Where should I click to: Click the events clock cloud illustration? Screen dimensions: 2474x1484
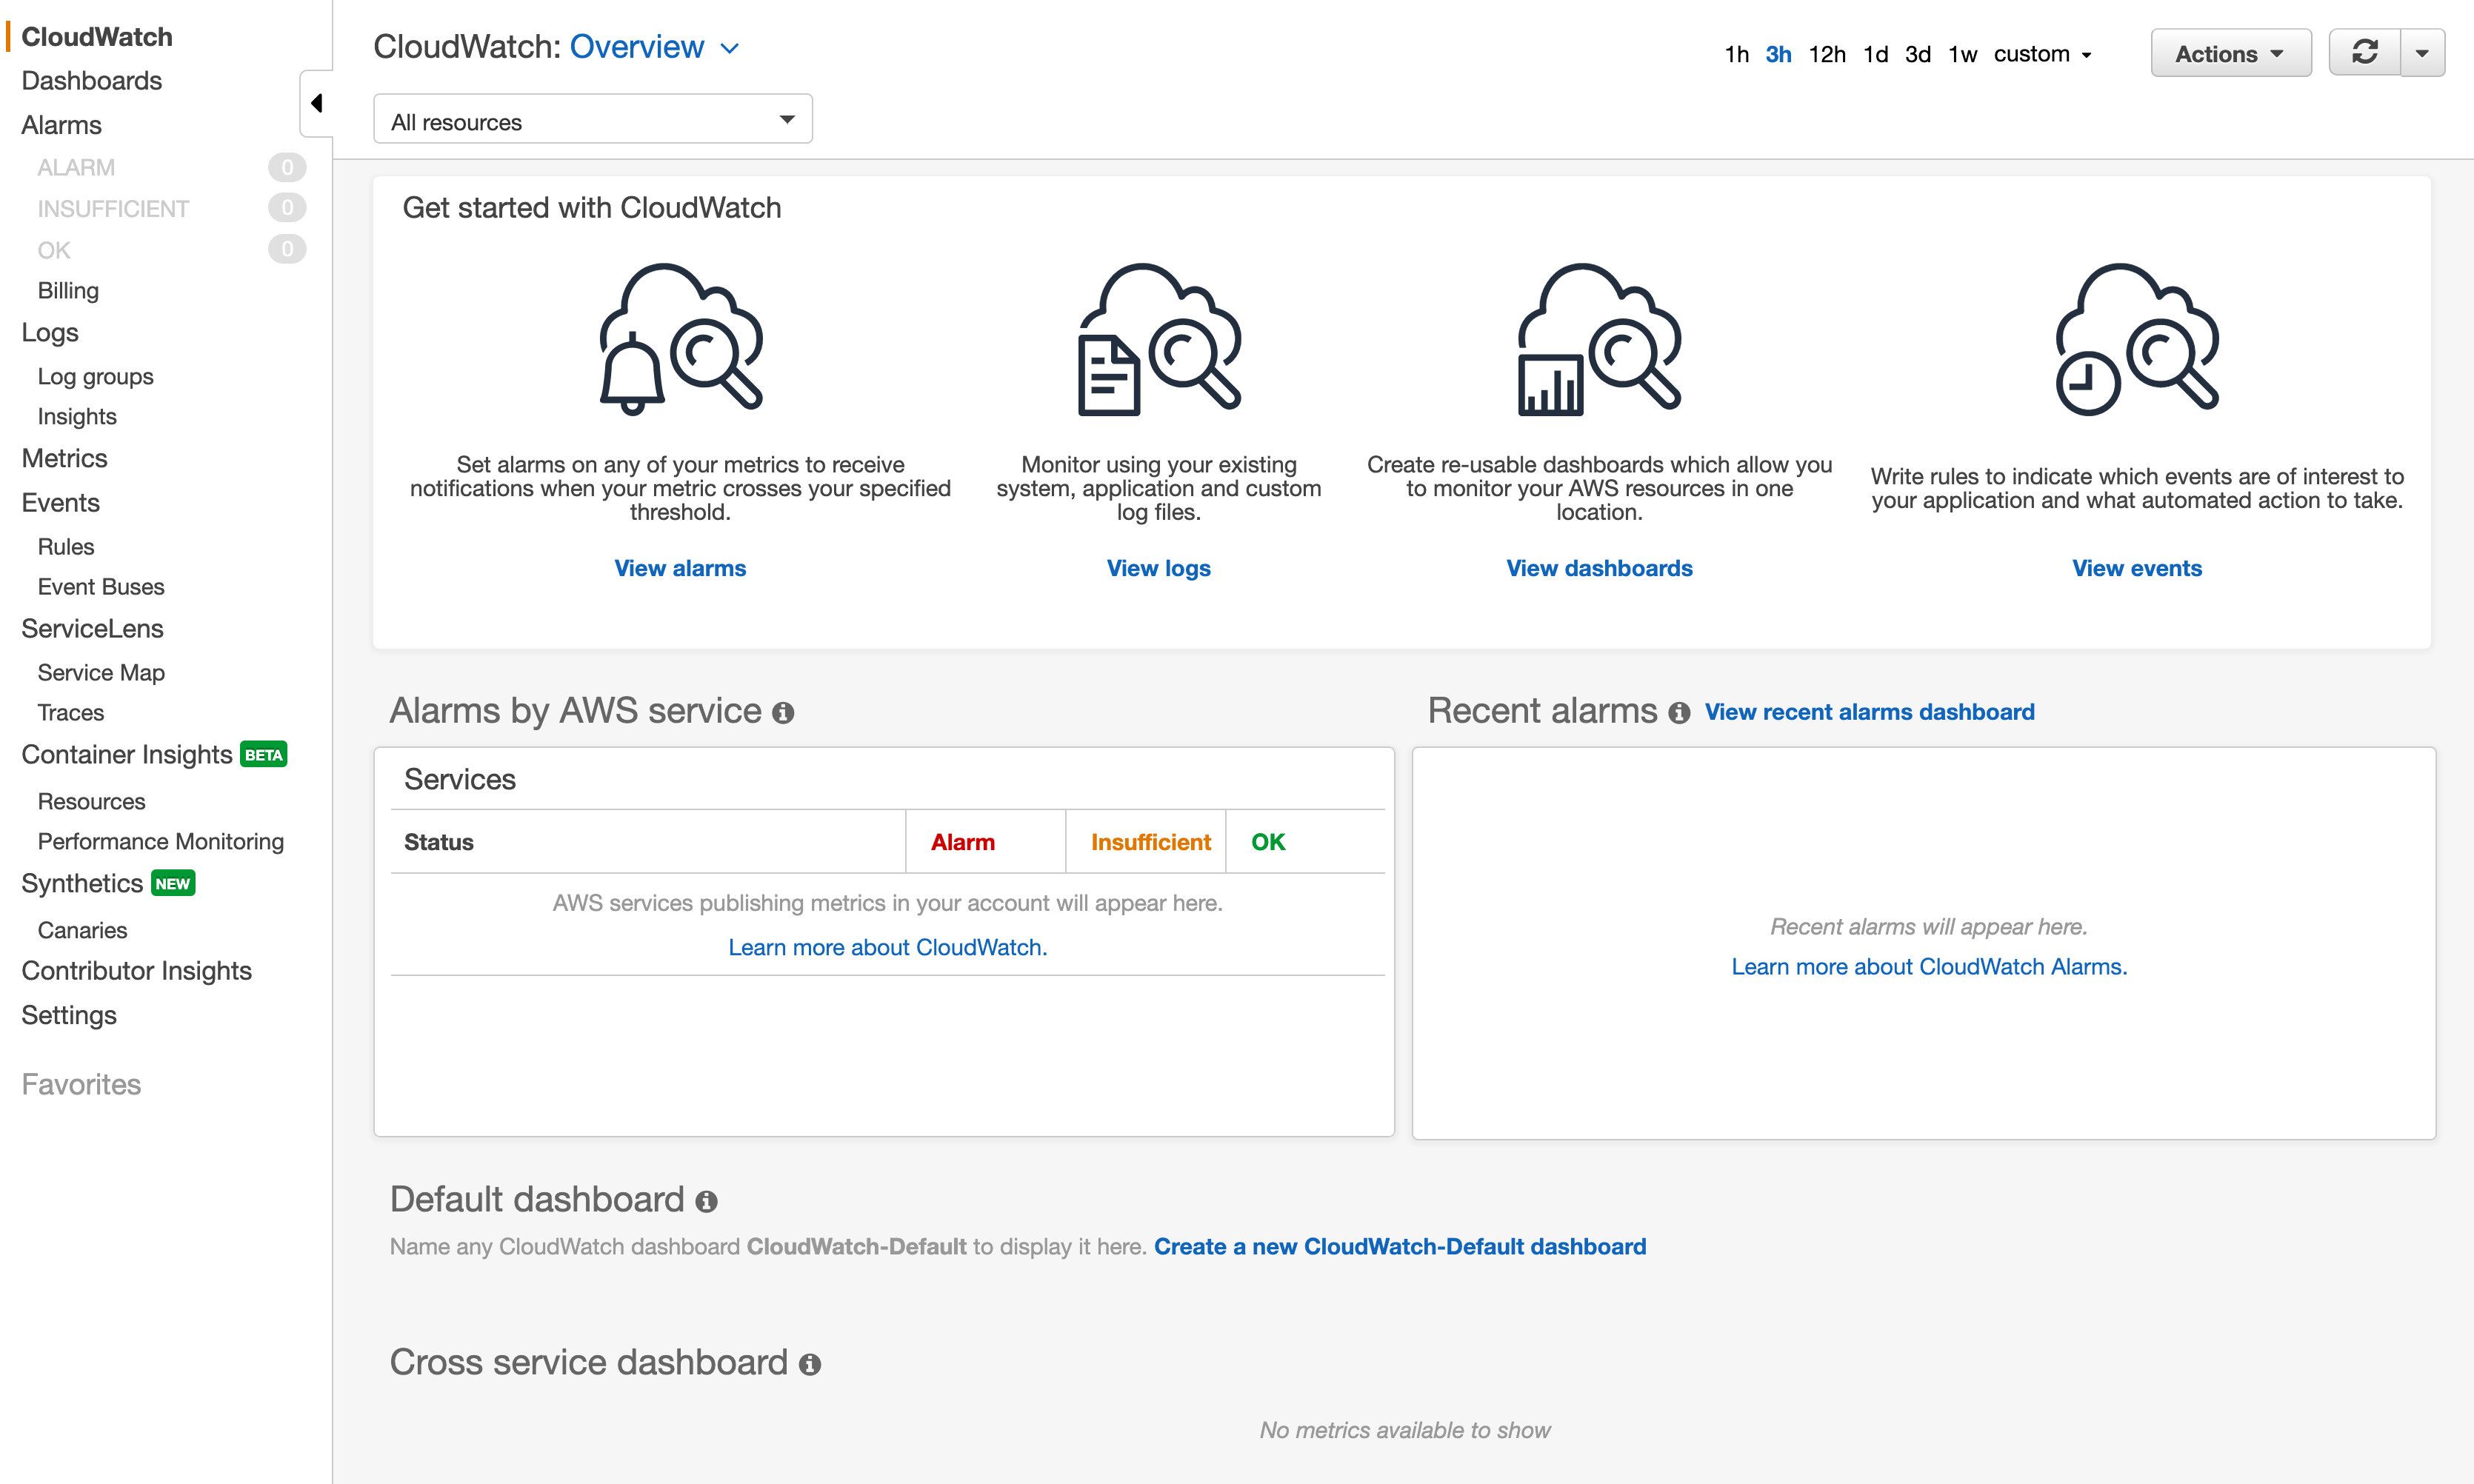pyautogui.click(x=2137, y=339)
